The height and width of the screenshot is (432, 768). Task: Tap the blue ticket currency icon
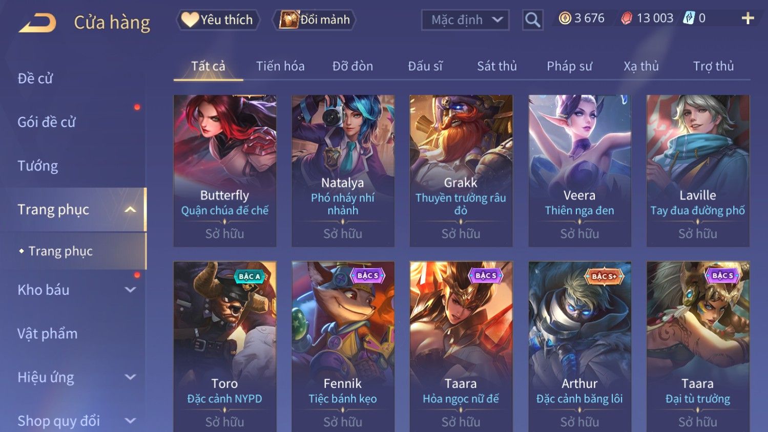(689, 18)
